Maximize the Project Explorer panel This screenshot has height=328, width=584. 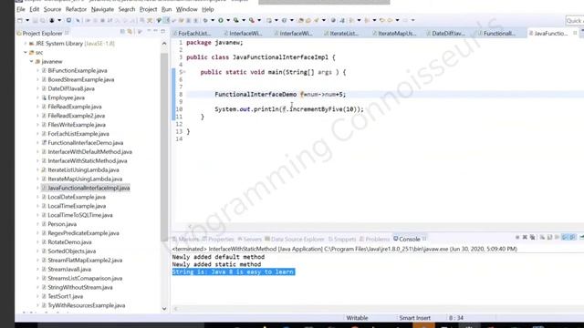click(x=162, y=32)
